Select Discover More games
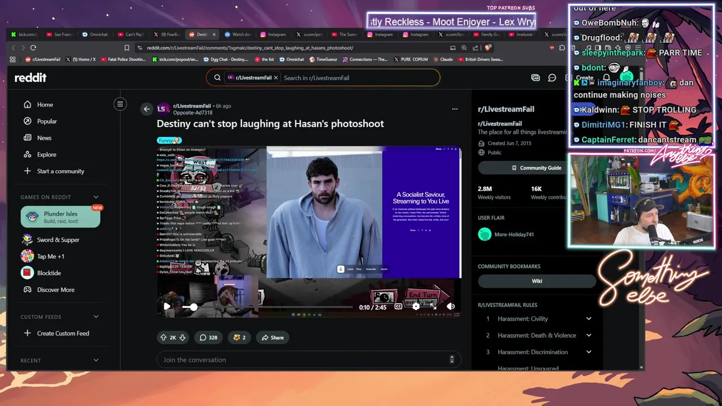 pyautogui.click(x=55, y=290)
